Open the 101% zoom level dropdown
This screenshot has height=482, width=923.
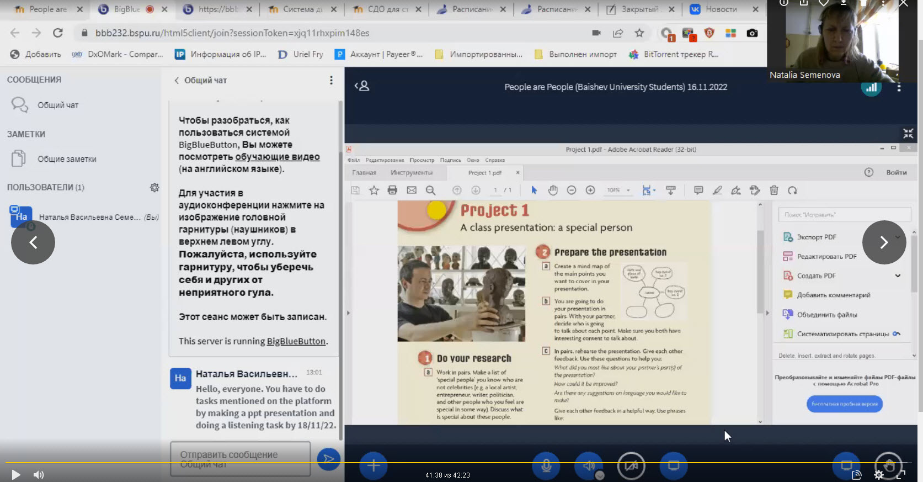[x=628, y=190]
